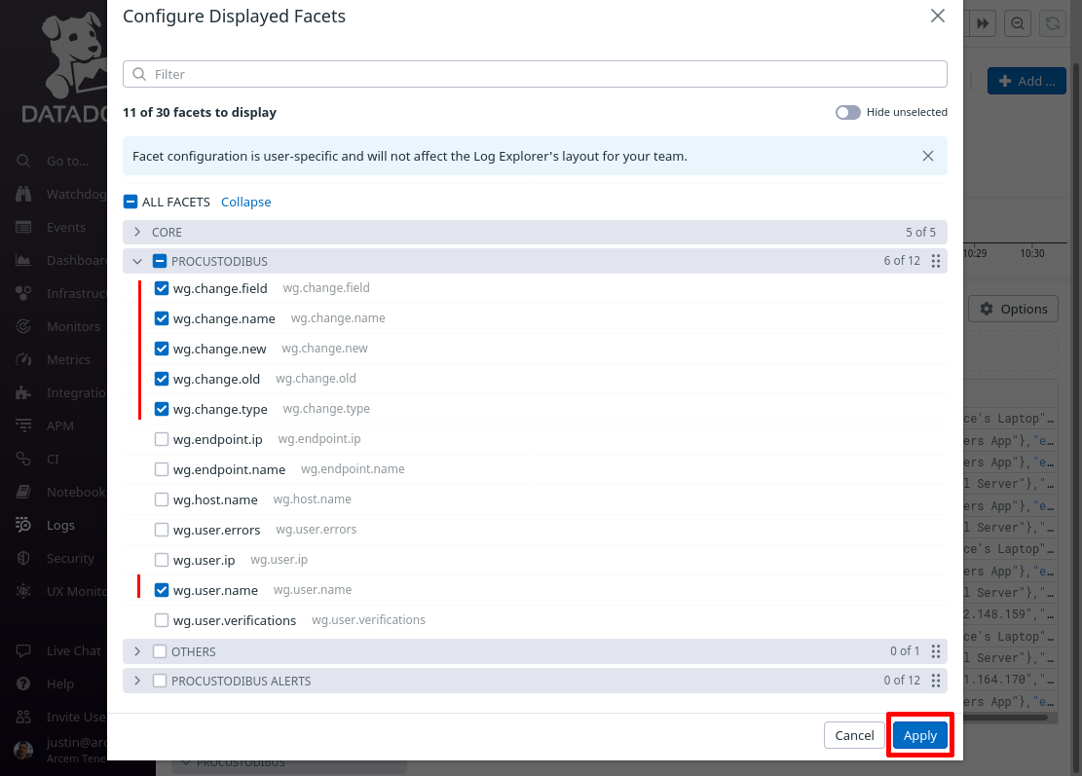This screenshot has height=776, width=1082.
Task: Open UX Monitoring icon in sidebar
Action: (23, 591)
